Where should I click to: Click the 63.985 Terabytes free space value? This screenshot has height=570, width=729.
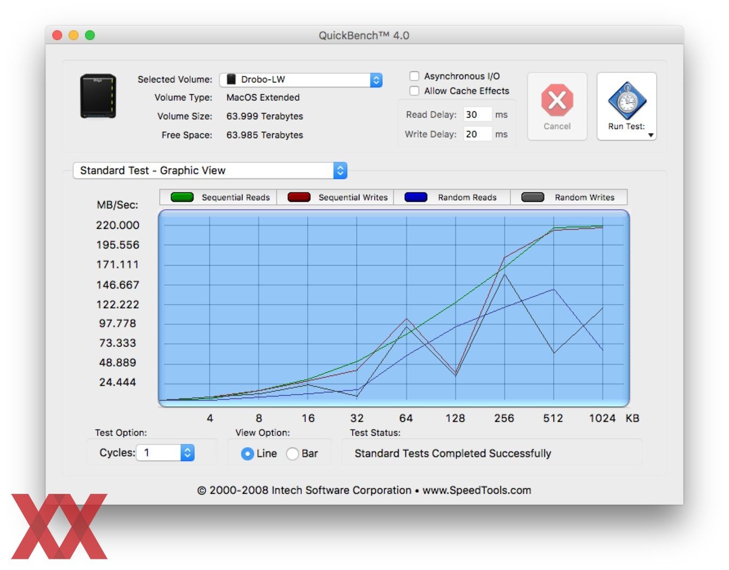[x=265, y=135]
